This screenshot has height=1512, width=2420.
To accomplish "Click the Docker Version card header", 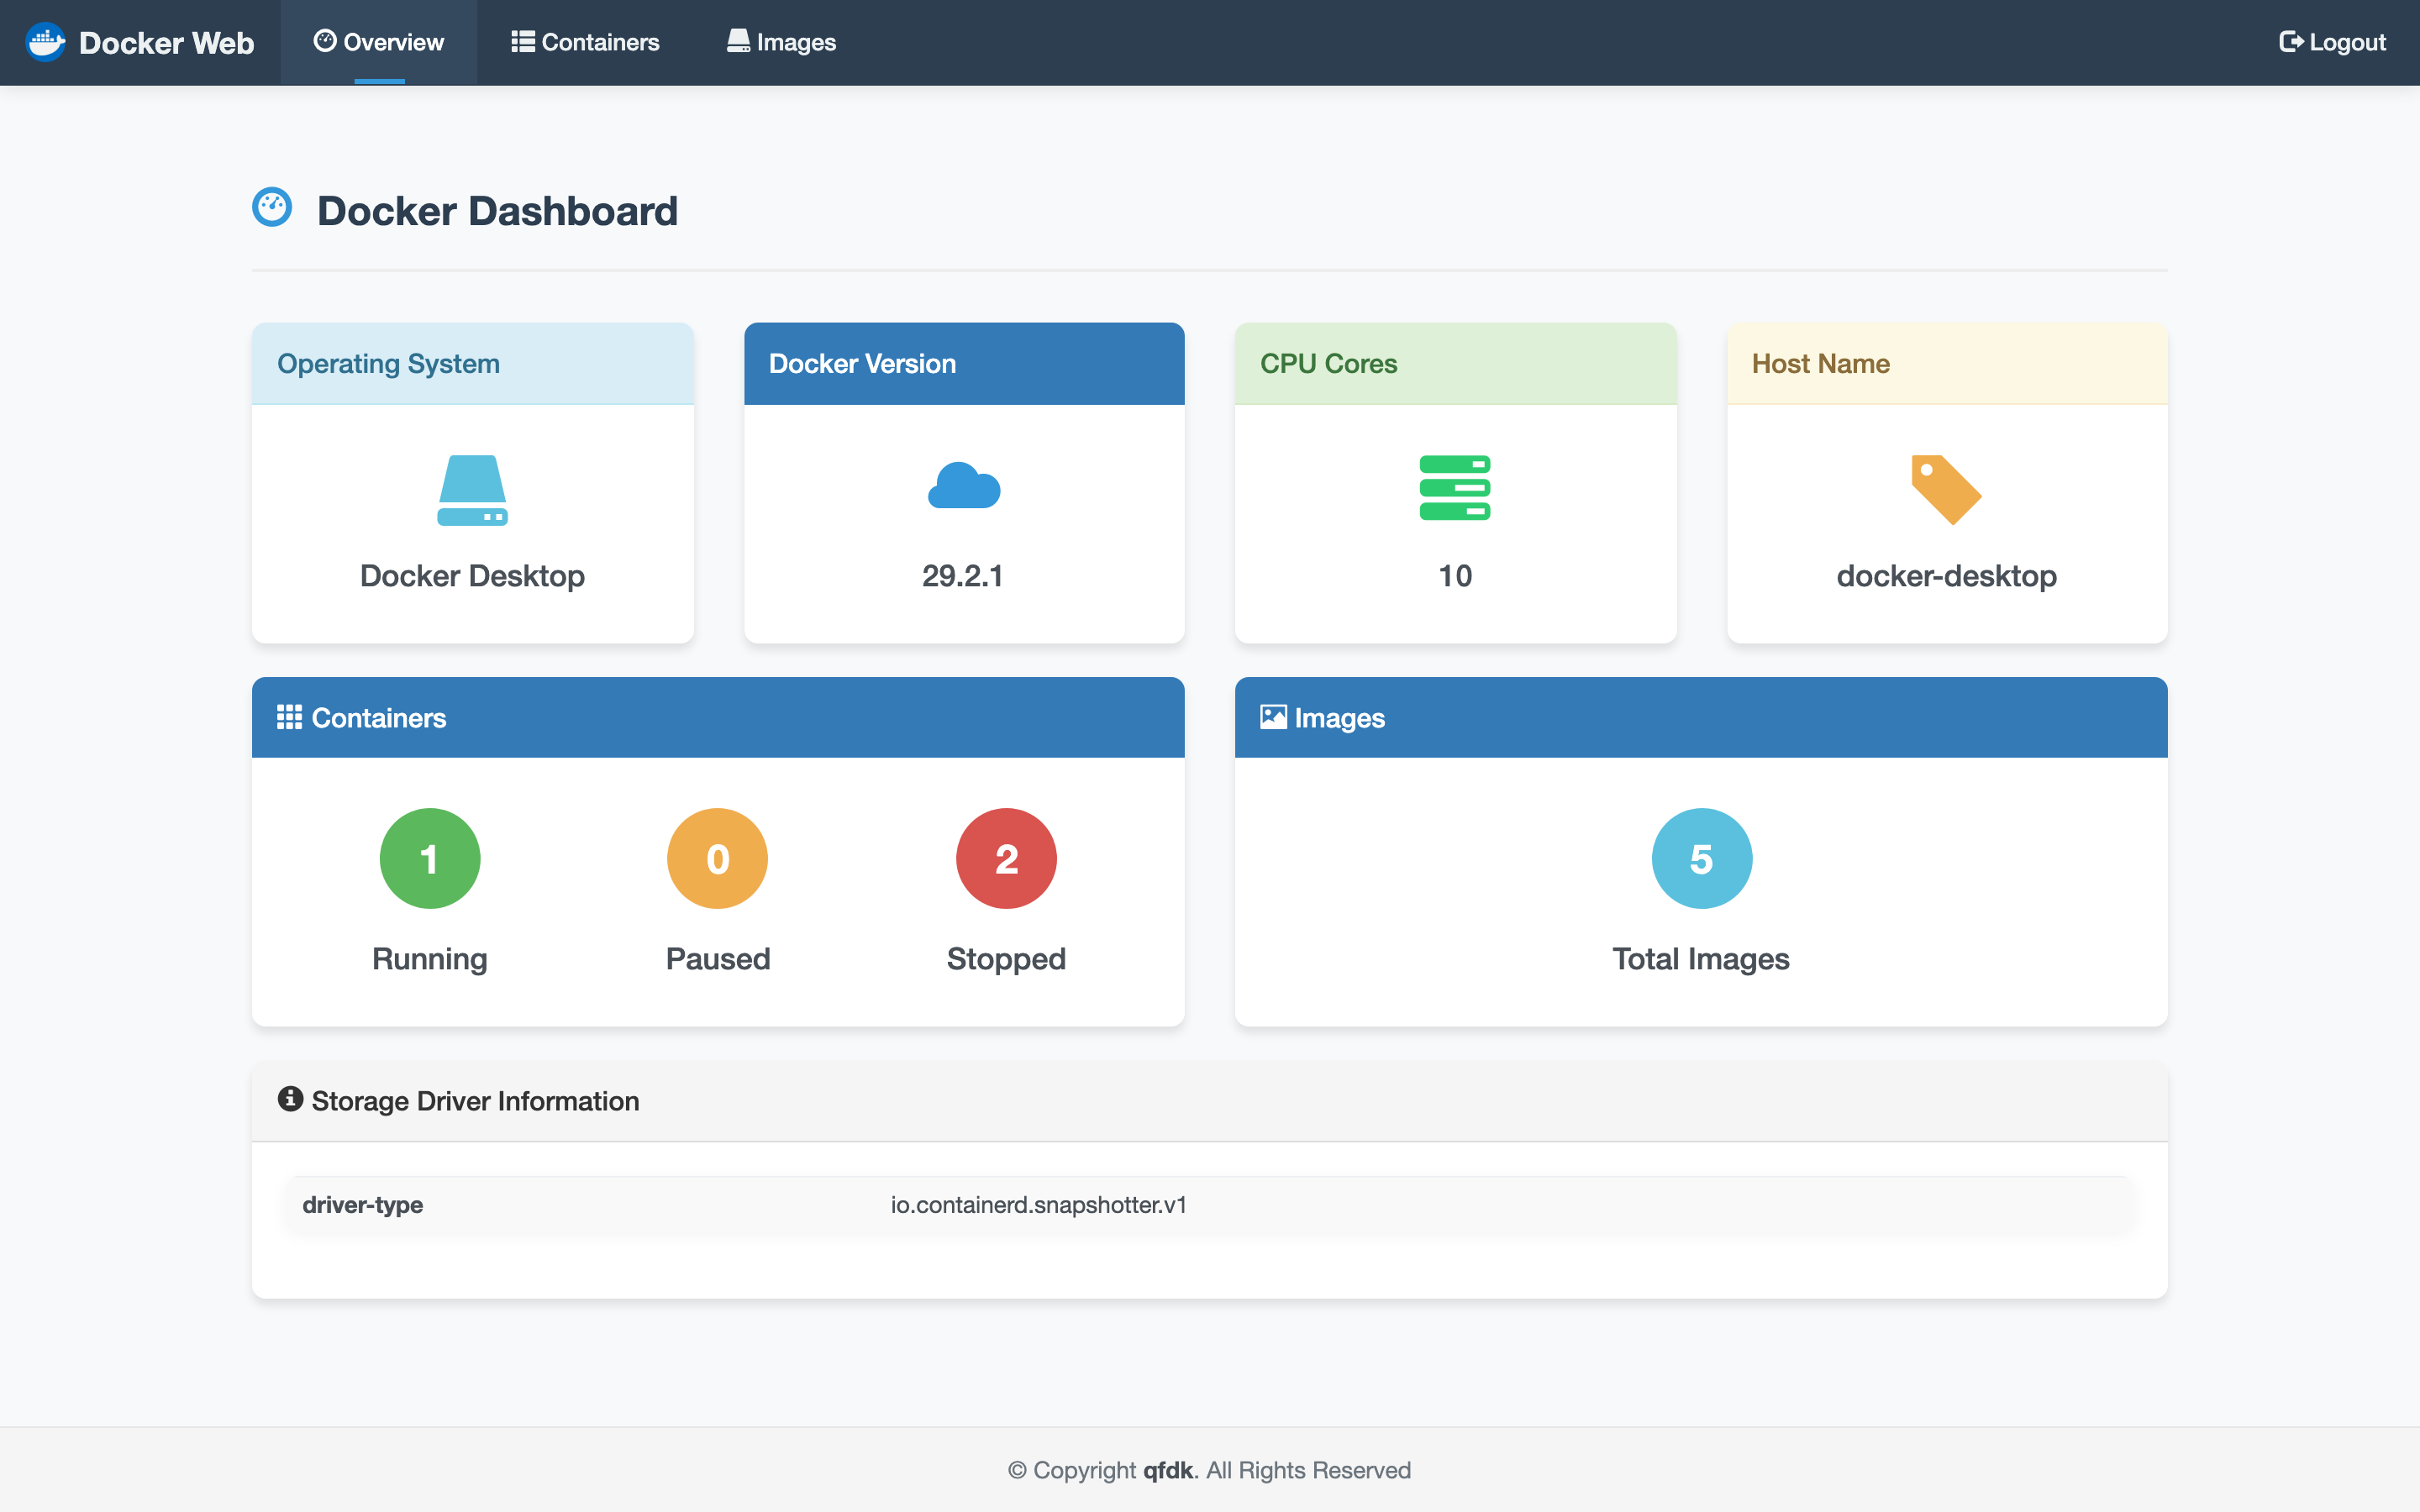I will pos(964,364).
